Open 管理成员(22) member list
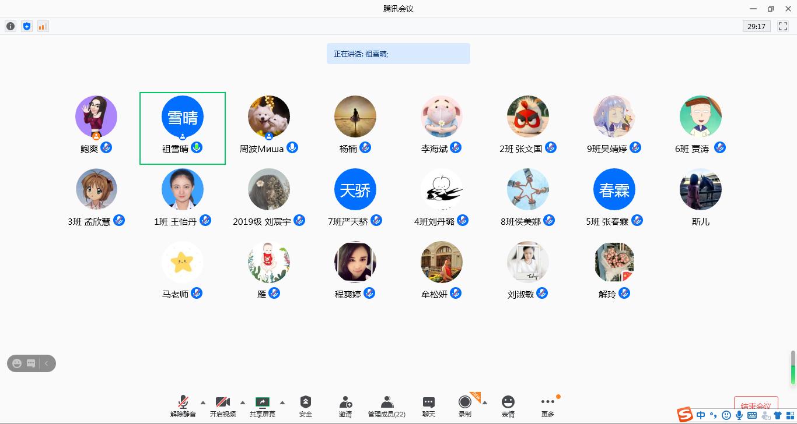797x424 pixels. (x=387, y=407)
